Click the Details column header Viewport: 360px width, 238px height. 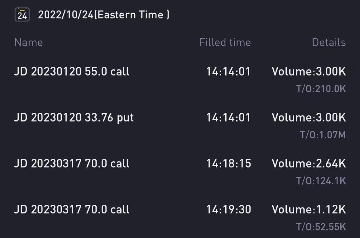point(329,42)
